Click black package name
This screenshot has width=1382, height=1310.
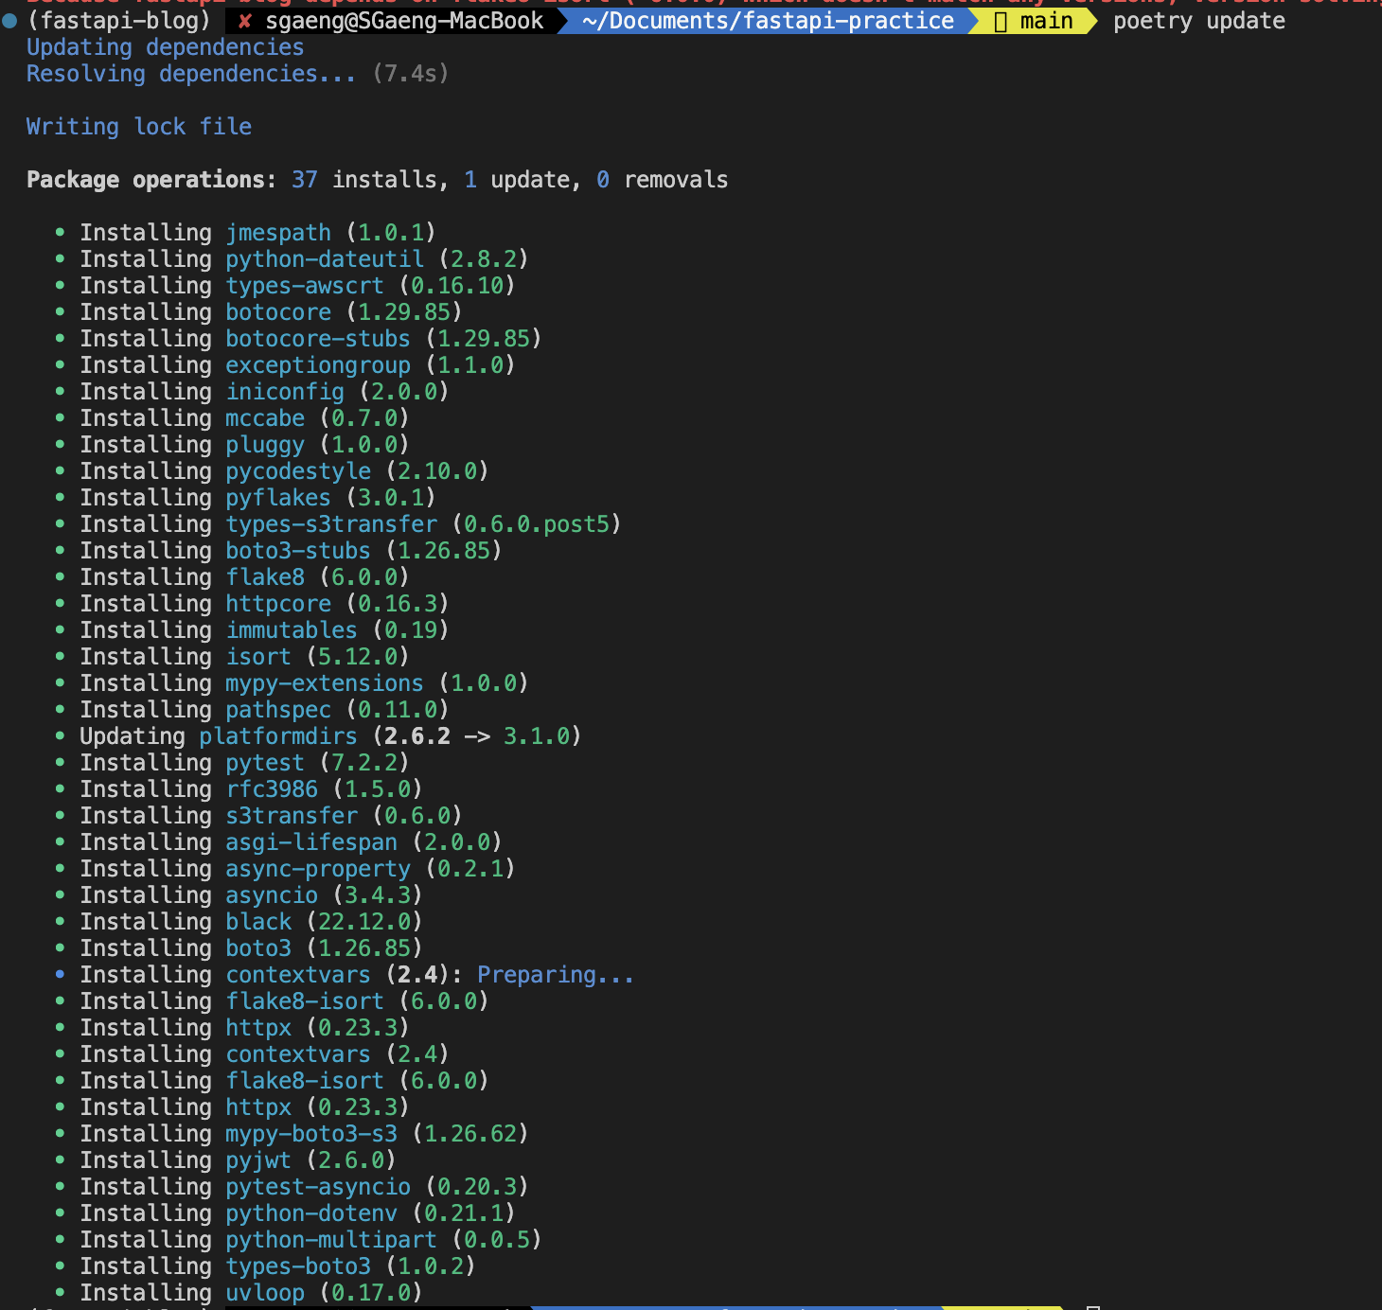(x=258, y=922)
